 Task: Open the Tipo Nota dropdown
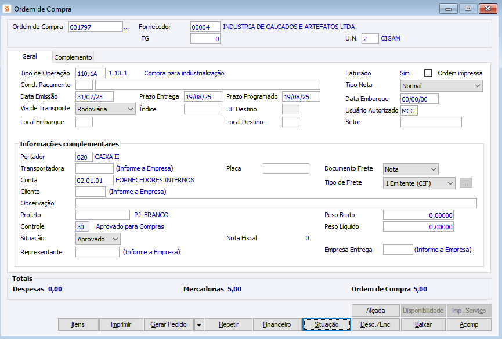pyautogui.click(x=441, y=86)
